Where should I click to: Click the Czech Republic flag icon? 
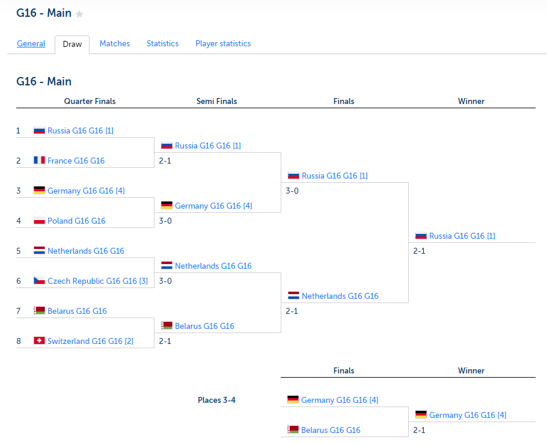tap(39, 281)
